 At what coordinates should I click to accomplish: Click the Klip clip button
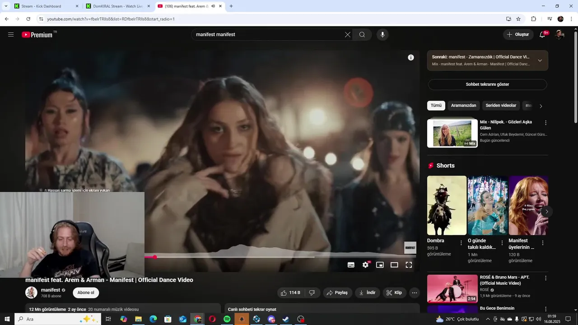[394, 292]
